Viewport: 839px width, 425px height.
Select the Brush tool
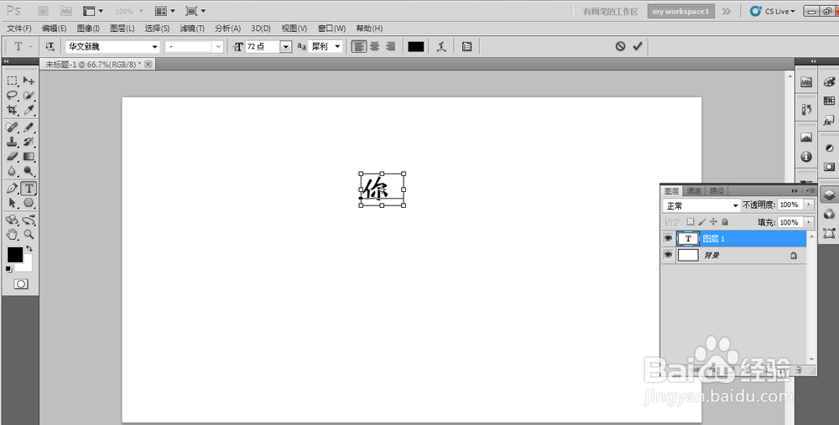pos(29,127)
